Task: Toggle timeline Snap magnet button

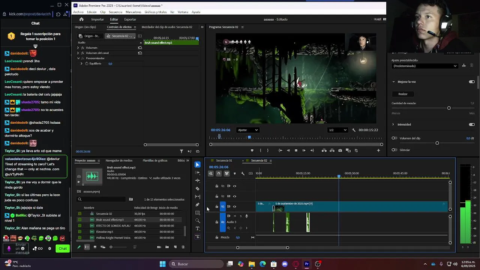Action: 219,173
